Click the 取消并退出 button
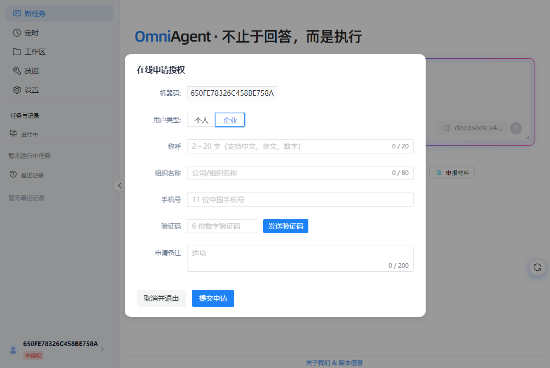 (161, 298)
